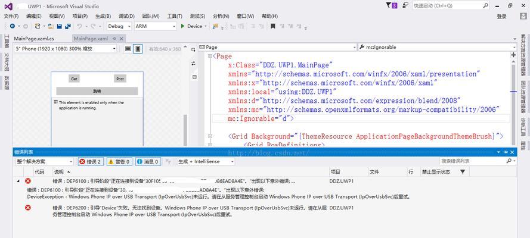Click search icon in error list search
The height and width of the screenshot is (238, 530).
coord(509,161)
